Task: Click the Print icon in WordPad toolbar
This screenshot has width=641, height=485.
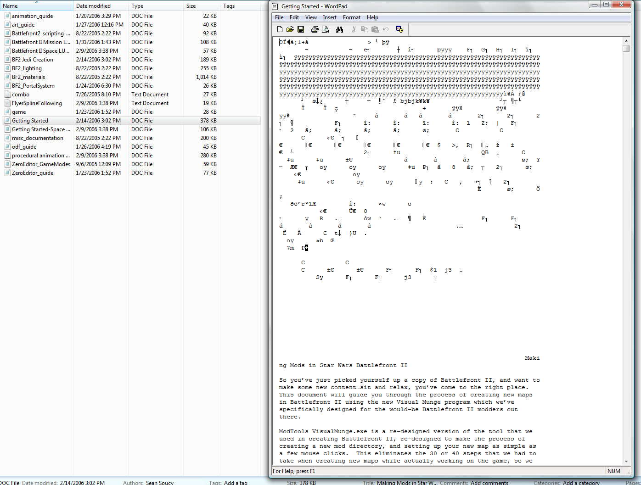Action: click(315, 29)
